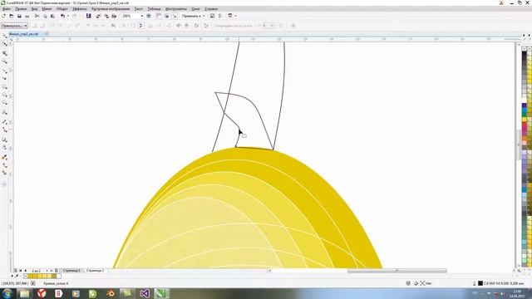Expand the Undo history dropdown arrow
Screen dimensions: 532x299
point(67,16)
